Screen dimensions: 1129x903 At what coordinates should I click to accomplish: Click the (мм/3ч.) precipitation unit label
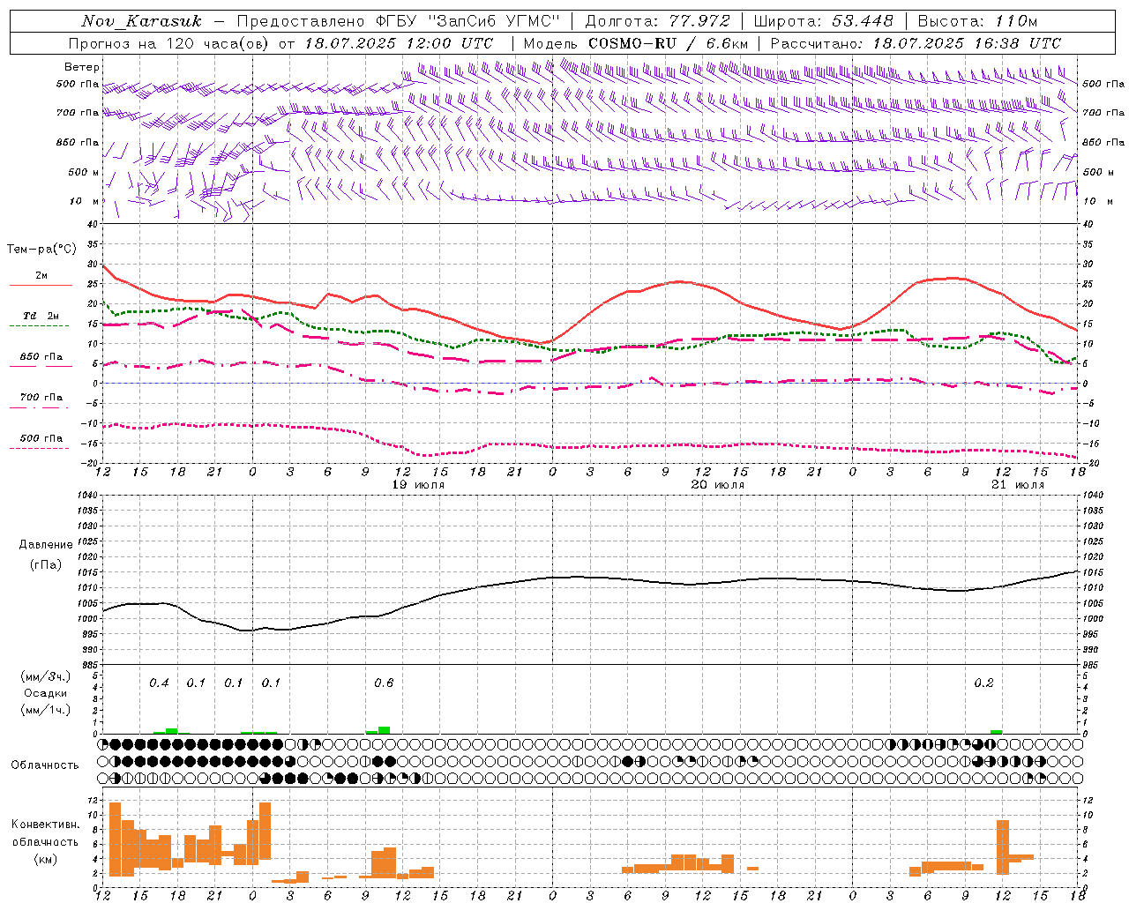[46, 676]
